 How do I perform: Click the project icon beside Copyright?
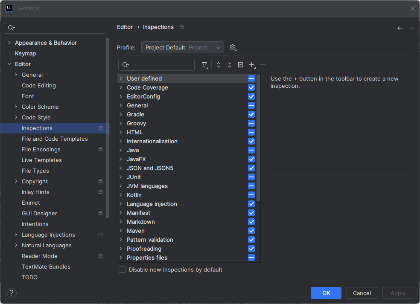coord(100,181)
